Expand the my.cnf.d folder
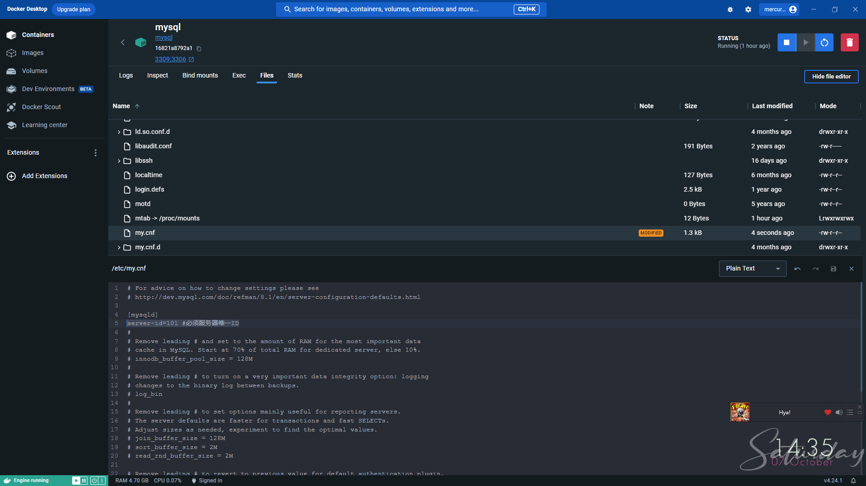The image size is (866, 486). click(119, 248)
